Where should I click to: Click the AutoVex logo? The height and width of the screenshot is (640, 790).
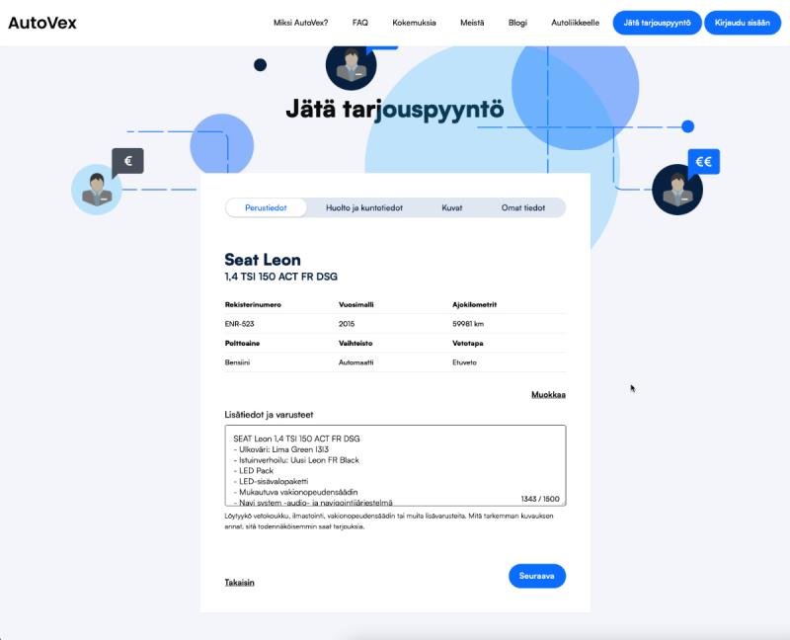coord(42,23)
